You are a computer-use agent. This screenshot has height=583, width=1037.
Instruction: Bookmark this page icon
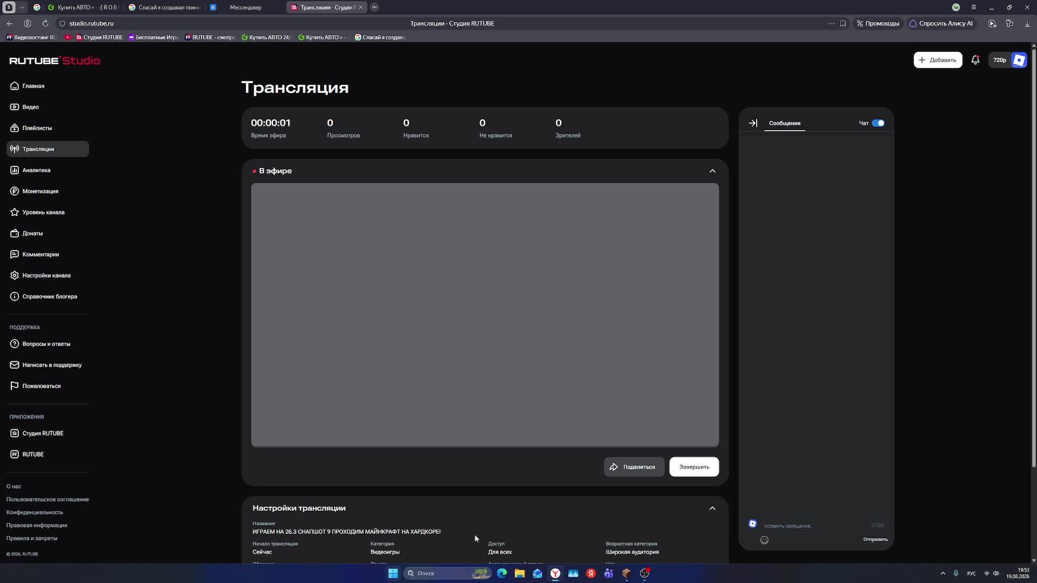coord(843,23)
